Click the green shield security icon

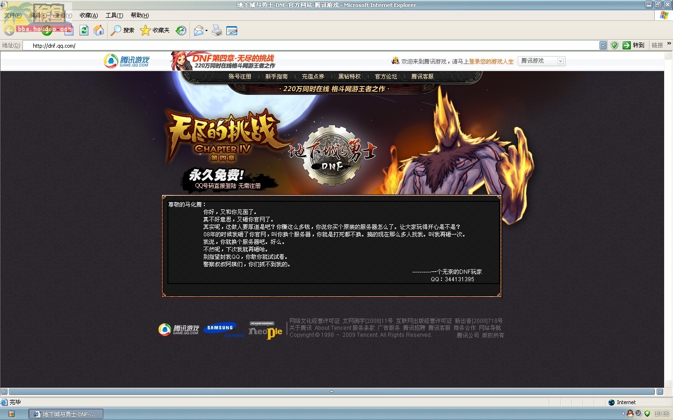pyautogui.click(x=615, y=45)
